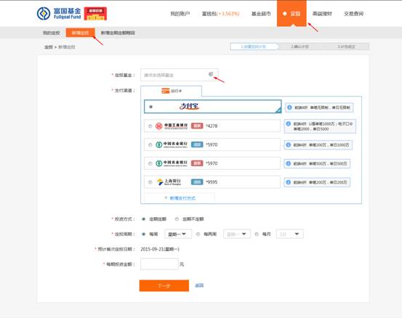Click blue tag beside card *9595

(197, 182)
